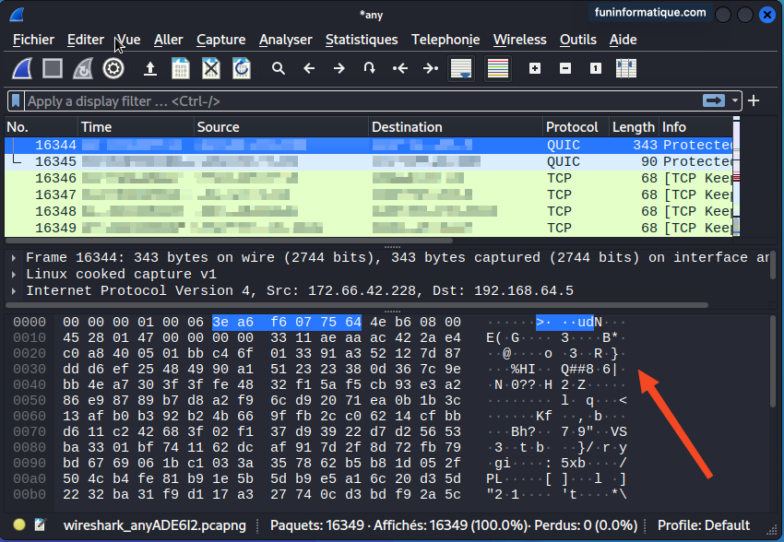Click the display filter input field
Viewport: 784px width, 542px height.
tap(362, 101)
